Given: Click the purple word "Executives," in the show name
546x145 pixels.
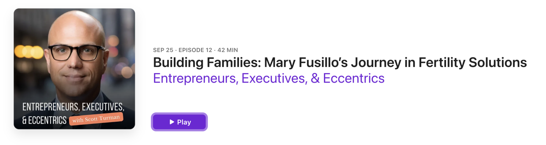Looking at the screenshot, I should click(x=274, y=78).
